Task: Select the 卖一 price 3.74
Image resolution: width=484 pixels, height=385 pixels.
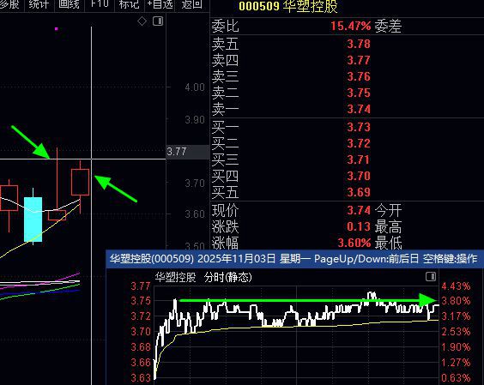Action: click(359, 109)
